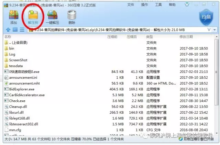Image resolution: width=220 pixels, height=145 pixels.
Task: Click the 添加 (Add) toolbar icon
Action: tap(14, 15)
